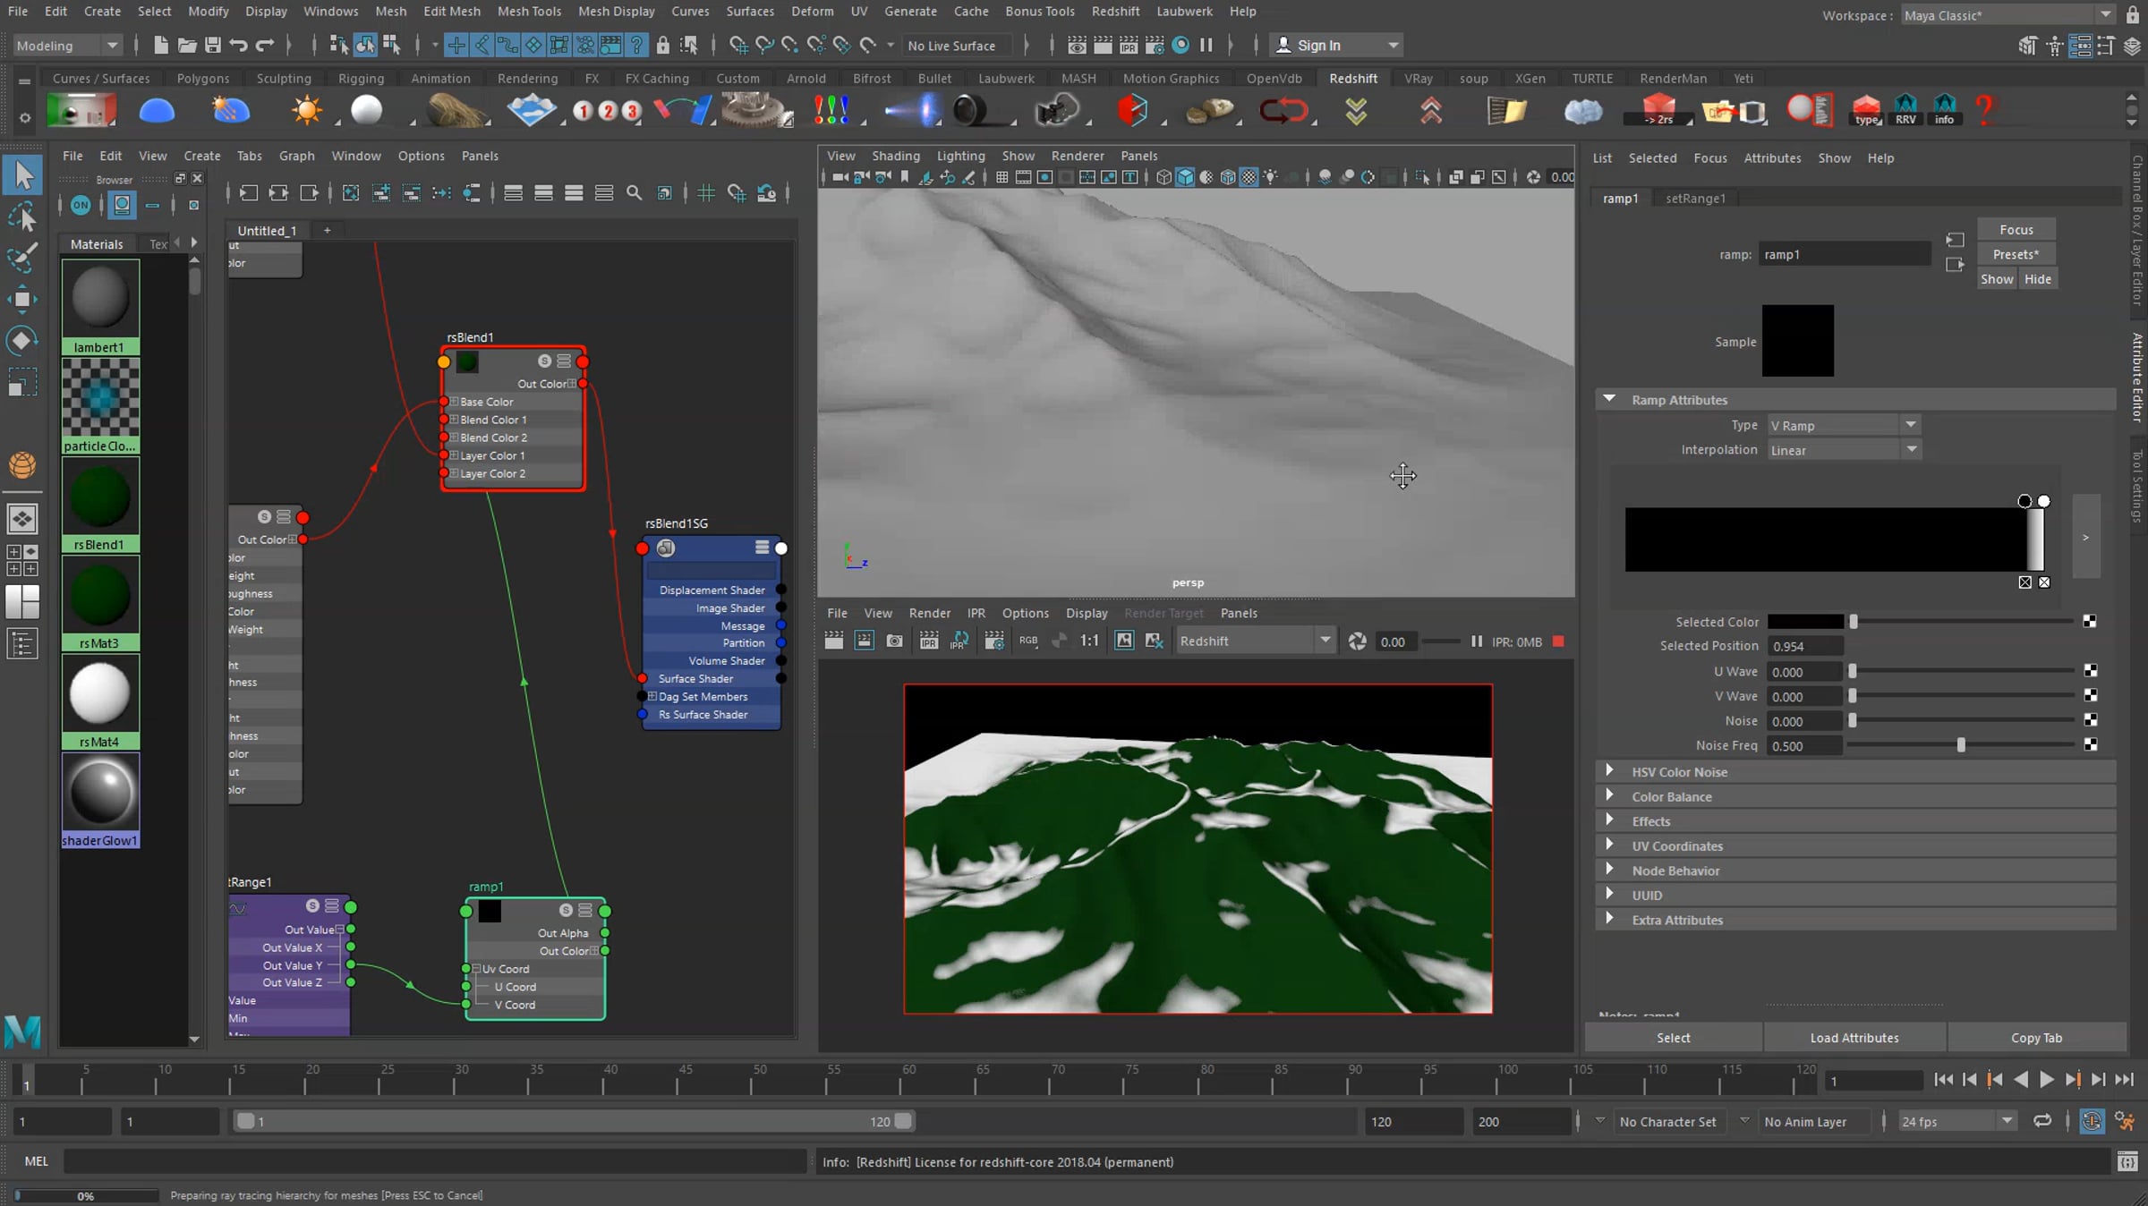Open the Redshift renderer dropdown
The height and width of the screenshot is (1206, 2148).
(x=1254, y=641)
